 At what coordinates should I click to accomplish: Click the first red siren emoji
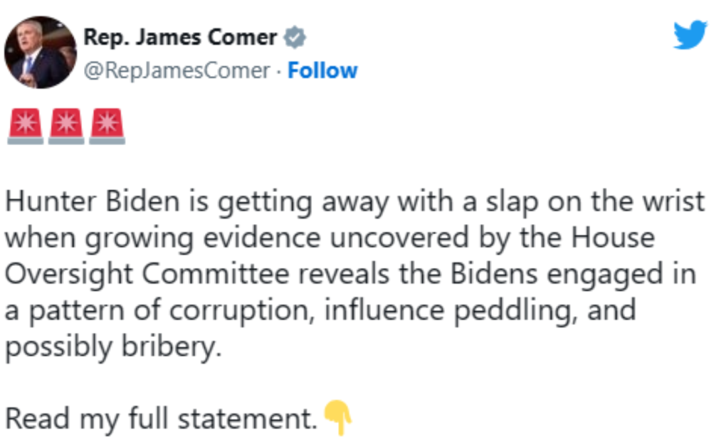click(x=26, y=126)
